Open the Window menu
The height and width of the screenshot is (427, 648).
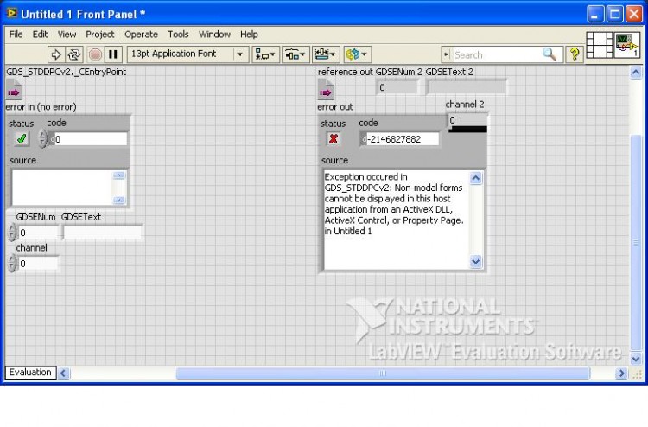click(x=214, y=35)
